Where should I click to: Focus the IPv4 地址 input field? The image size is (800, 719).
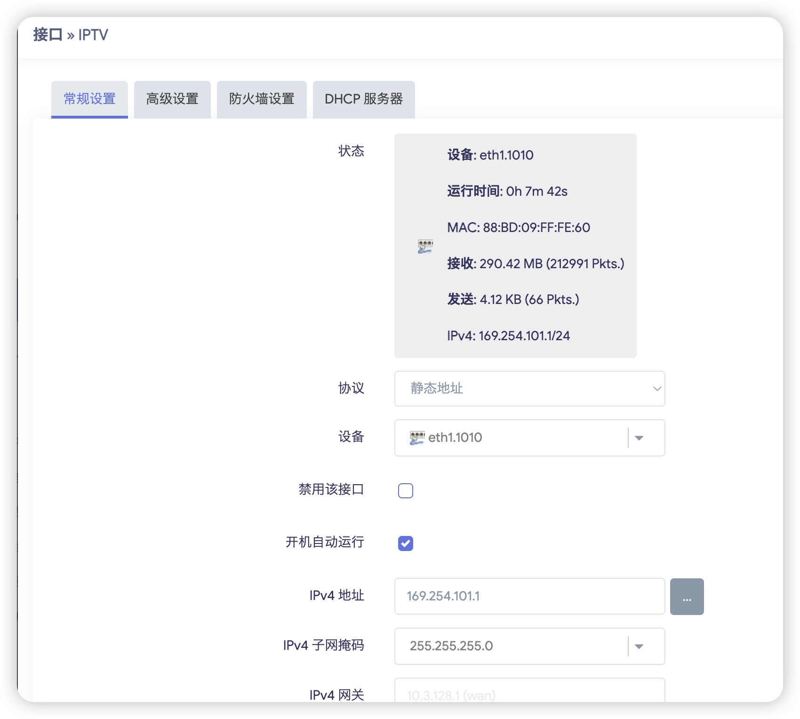(x=529, y=596)
